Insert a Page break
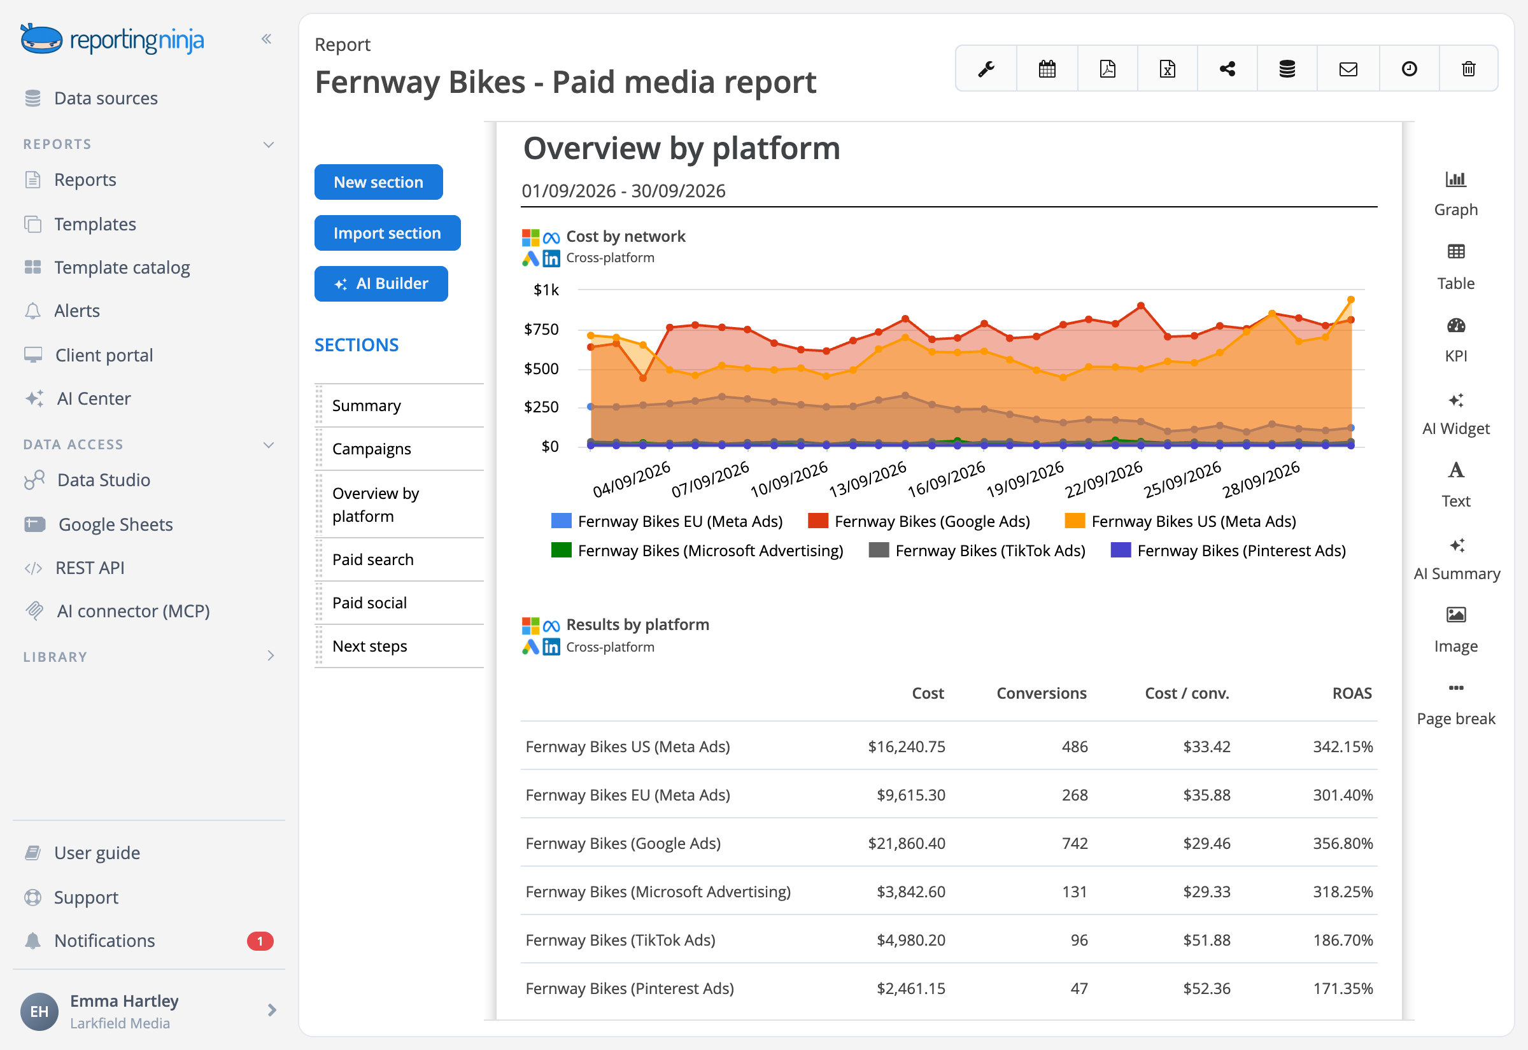The image size is (1528, 1050). click(1455, 704)
